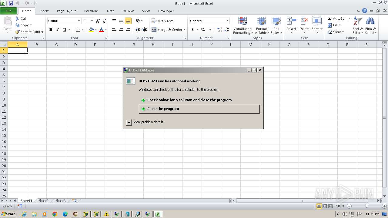The width and height of the screenshot is (388, 218).
Task: Shrink font size with smaller A icon
Action: (104, 21)
